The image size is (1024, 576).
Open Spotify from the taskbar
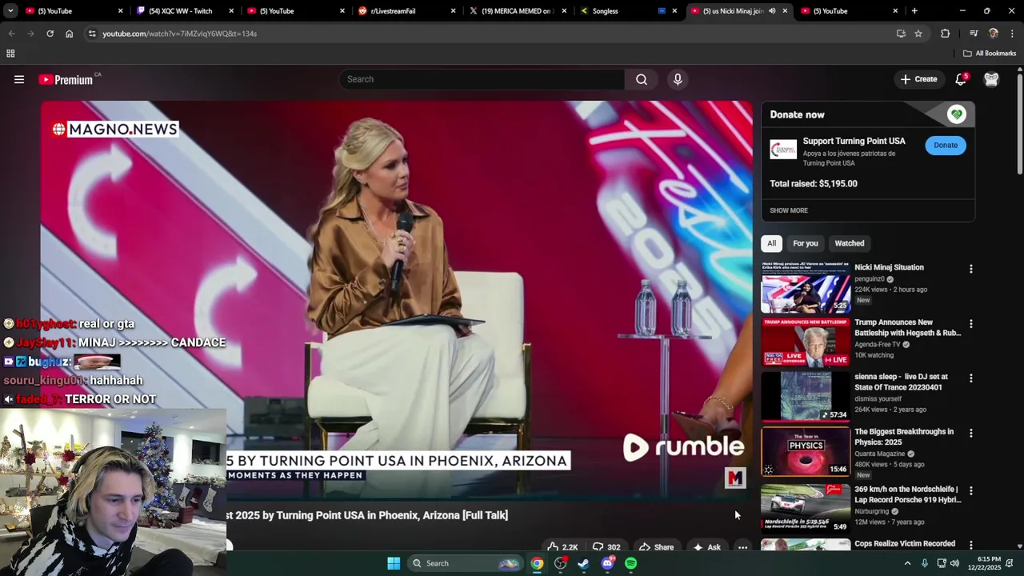(x=630, y=563)
